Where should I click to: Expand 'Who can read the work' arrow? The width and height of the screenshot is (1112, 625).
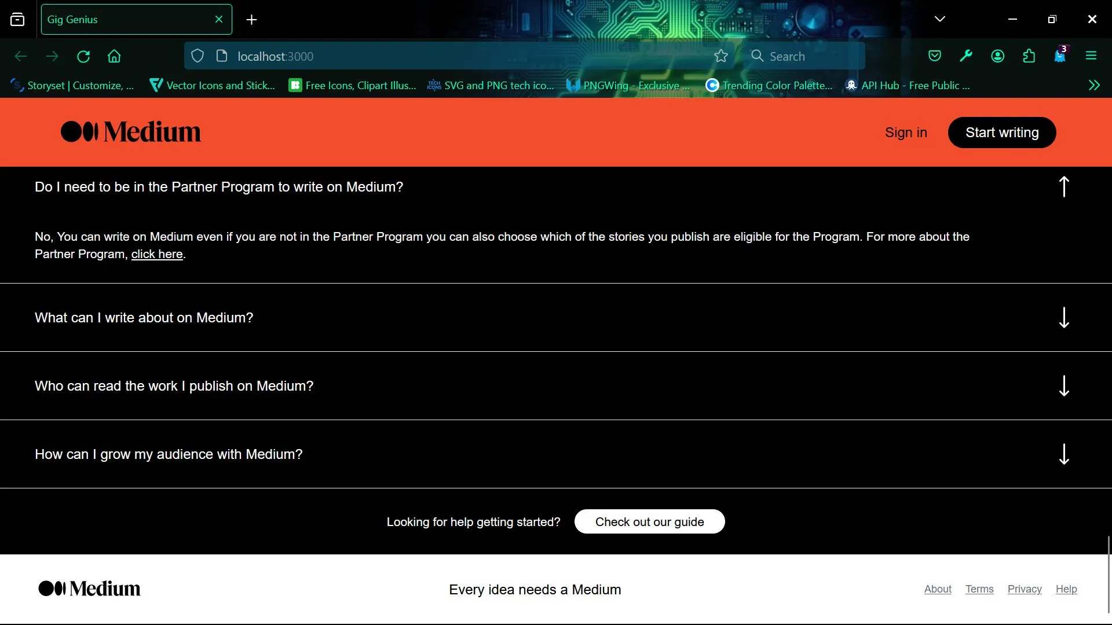tap(1064, 385)
